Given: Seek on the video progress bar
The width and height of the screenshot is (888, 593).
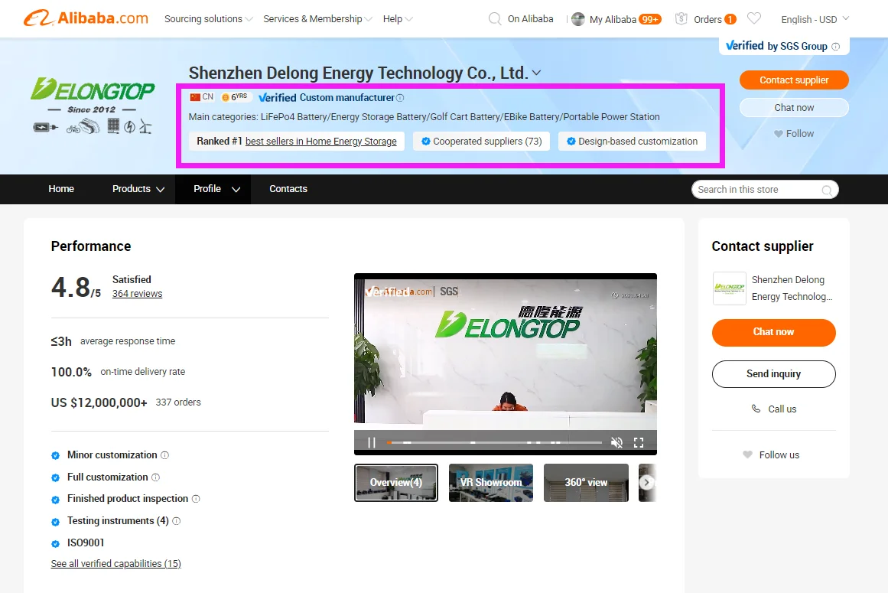Looking at the screenshot, I should (494, 442).
